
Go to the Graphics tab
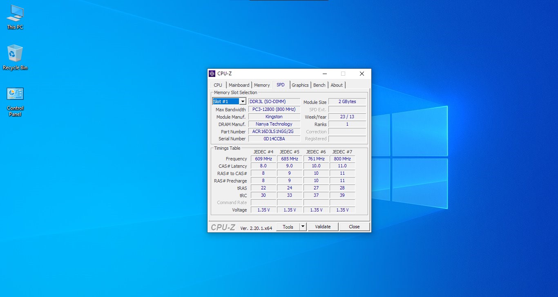pyautogui.click(x=300, y=85)
